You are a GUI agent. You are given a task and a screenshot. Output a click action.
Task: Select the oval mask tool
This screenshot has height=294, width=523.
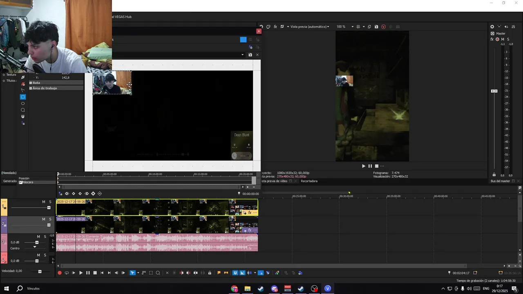pyautogui.click(x=23, y=103)
